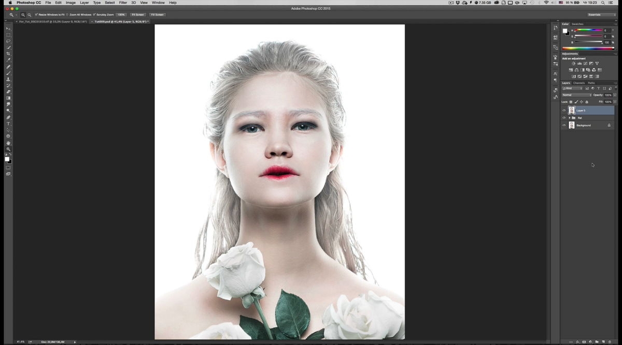622x345 pixels.
Task: Open the Opacity slider dropdown arrow
Action: coord(615,95)
